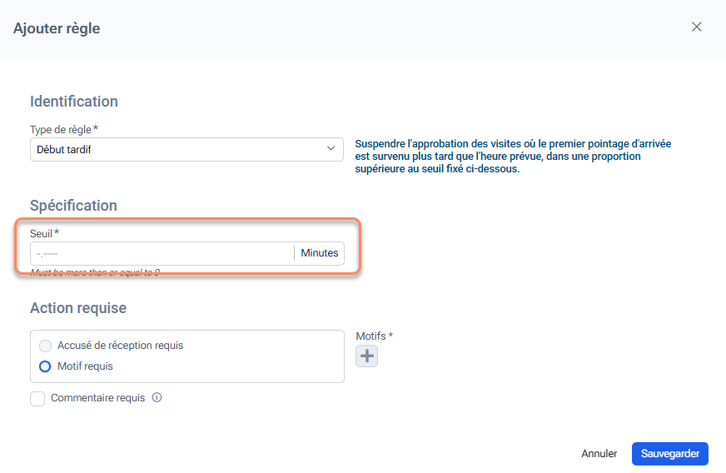Click the Action requise section heading
The width and height of the screenshot is (726, 473).
[78, 308]
